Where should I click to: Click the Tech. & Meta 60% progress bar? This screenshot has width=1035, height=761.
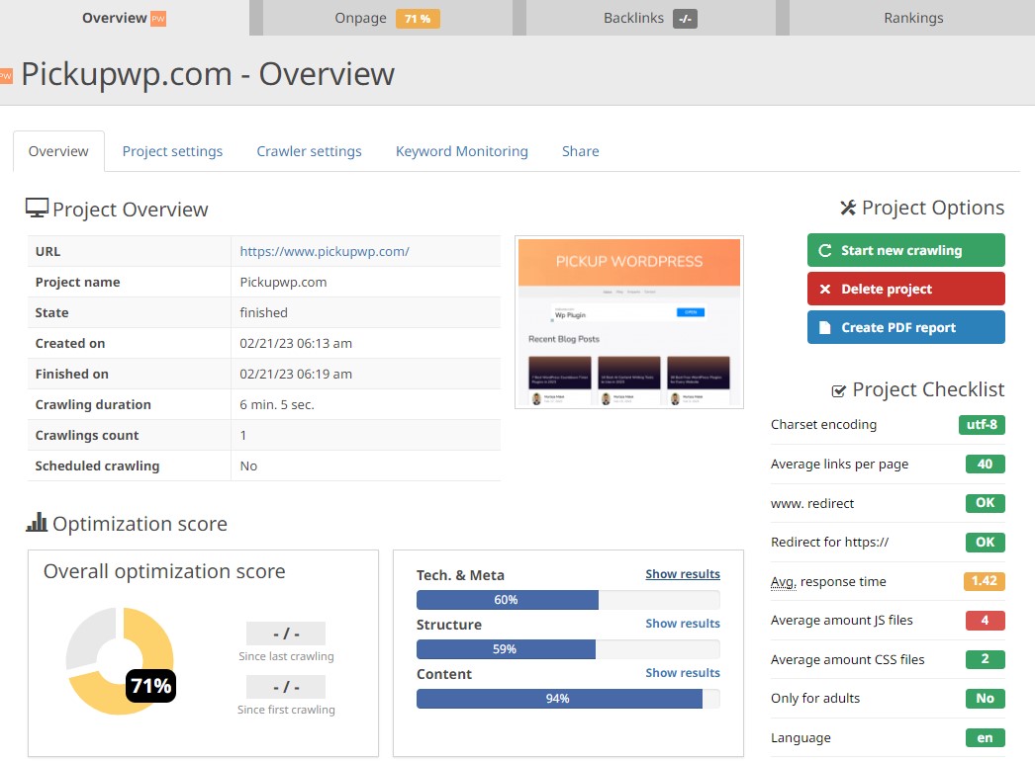pyautogui.click(x=568, y=600)
